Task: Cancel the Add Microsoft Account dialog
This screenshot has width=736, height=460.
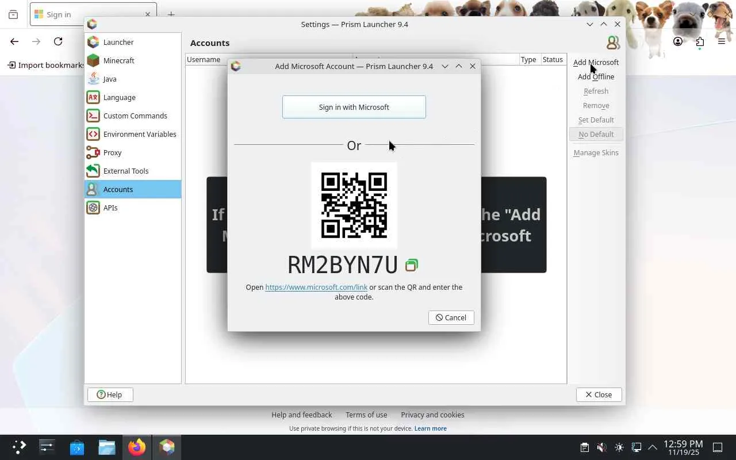Action: [x=451, y=317]
